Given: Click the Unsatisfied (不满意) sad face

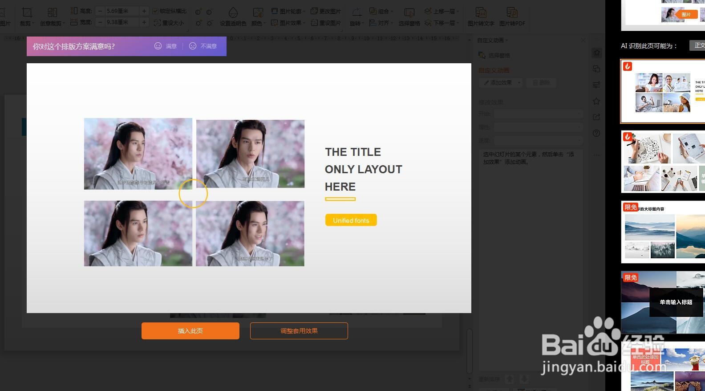Looking at the screenshot, I should pyautogui.click(x=193, y=46).
